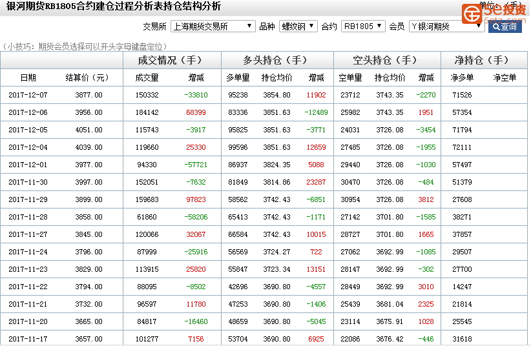Image resolution: width=531 pixels, height=346 pixels.
Task: Click short change value 3812
Action: (x=426, y=199)
